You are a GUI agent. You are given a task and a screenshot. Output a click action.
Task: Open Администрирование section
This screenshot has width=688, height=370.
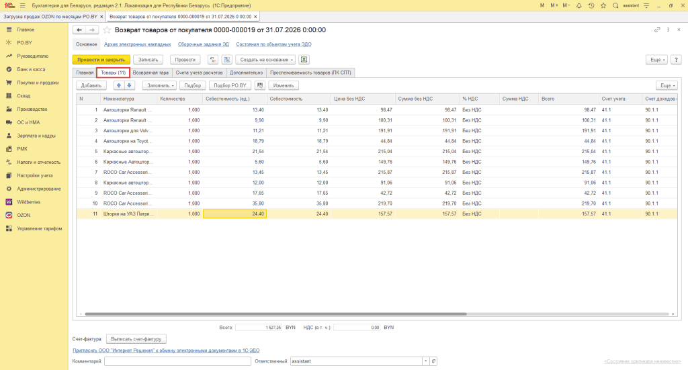[x=38, y=189]
